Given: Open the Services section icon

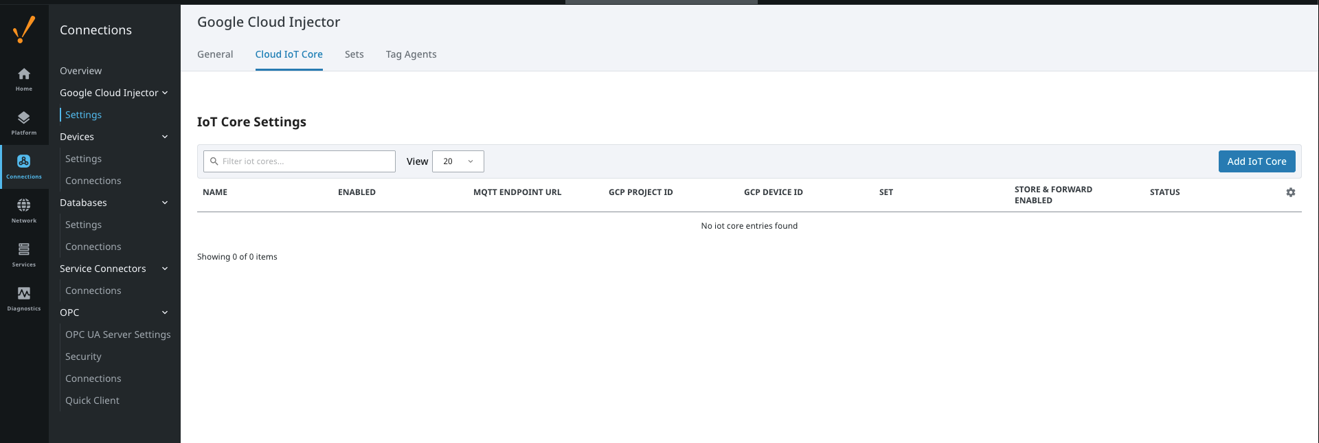Looking at the screenshot, I should (x=24, y=255).
